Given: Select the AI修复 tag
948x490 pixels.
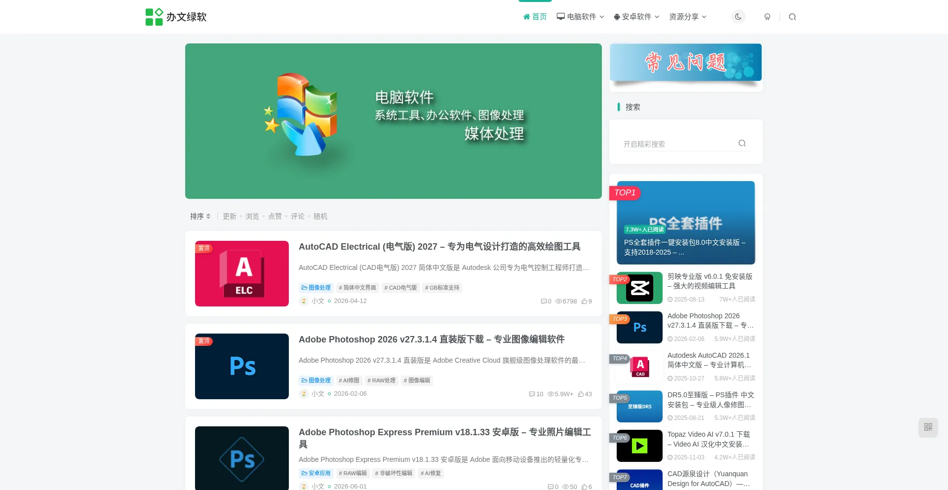Looking at the screenshot, I should click(431, 473).
